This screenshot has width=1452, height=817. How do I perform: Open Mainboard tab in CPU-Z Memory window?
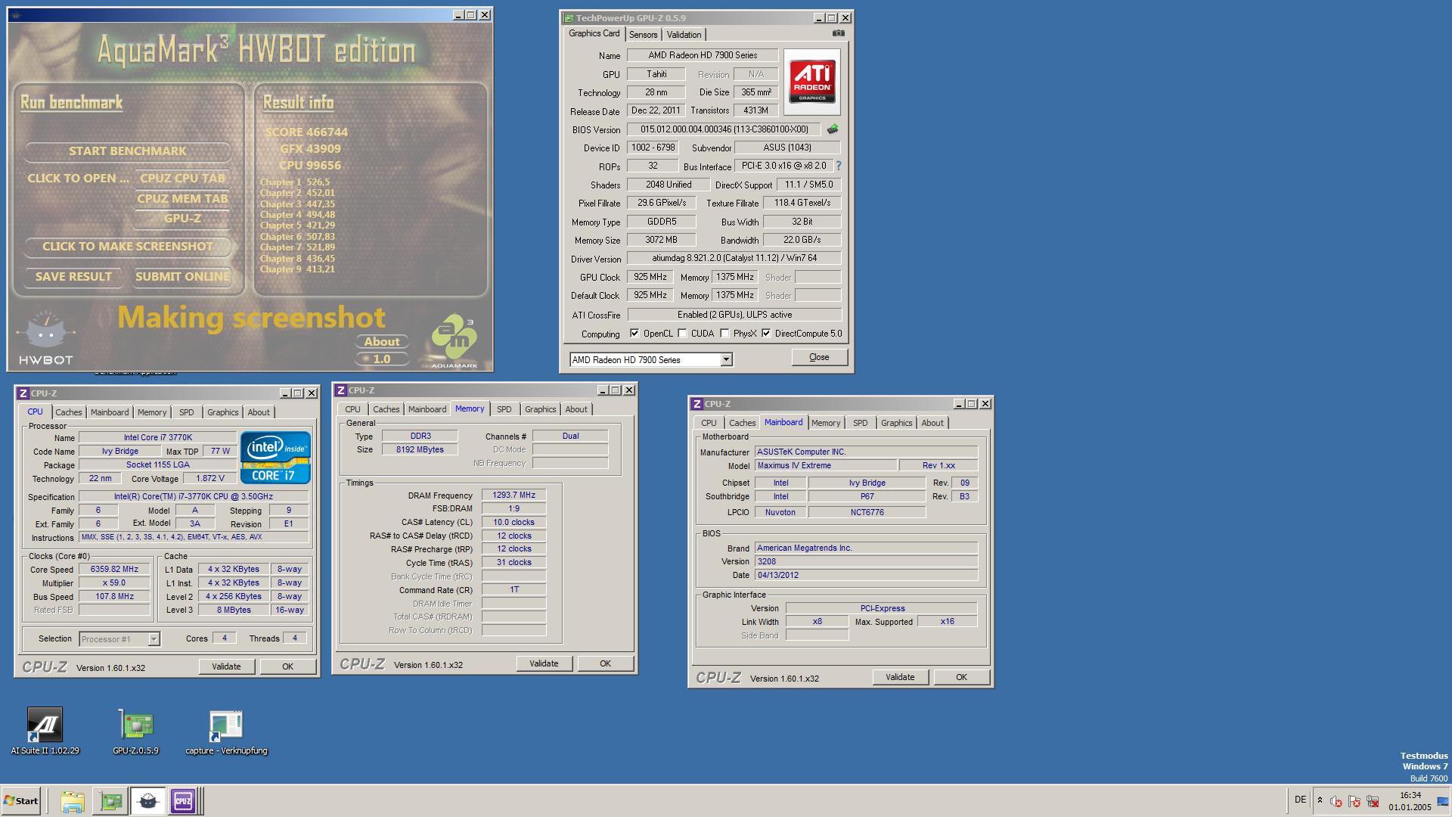coord(427,409)
